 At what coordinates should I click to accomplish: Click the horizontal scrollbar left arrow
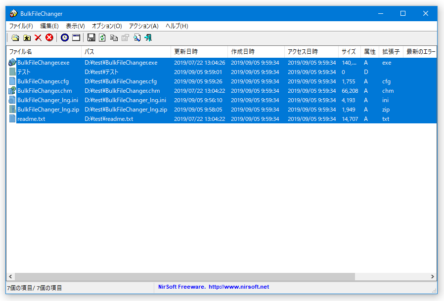10,276
